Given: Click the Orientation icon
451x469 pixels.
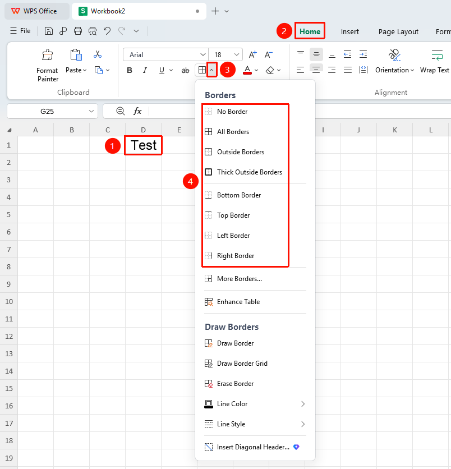Looking at the screenshot, I should click(394, 55).
